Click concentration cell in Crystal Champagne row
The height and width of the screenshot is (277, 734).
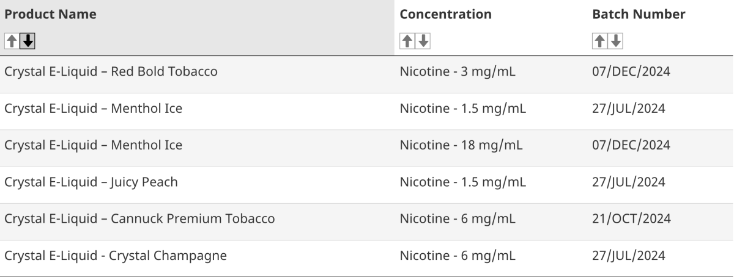(x=458, y=255)
